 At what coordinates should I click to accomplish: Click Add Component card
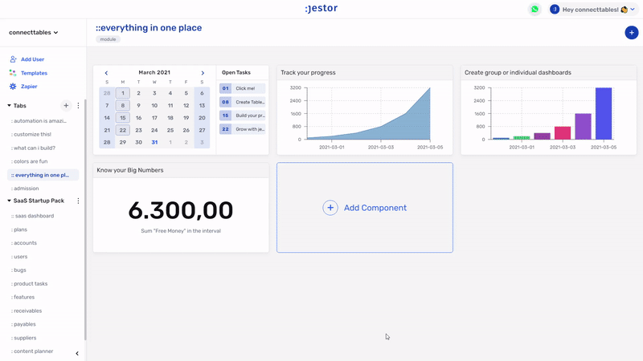tap(365, 208)
